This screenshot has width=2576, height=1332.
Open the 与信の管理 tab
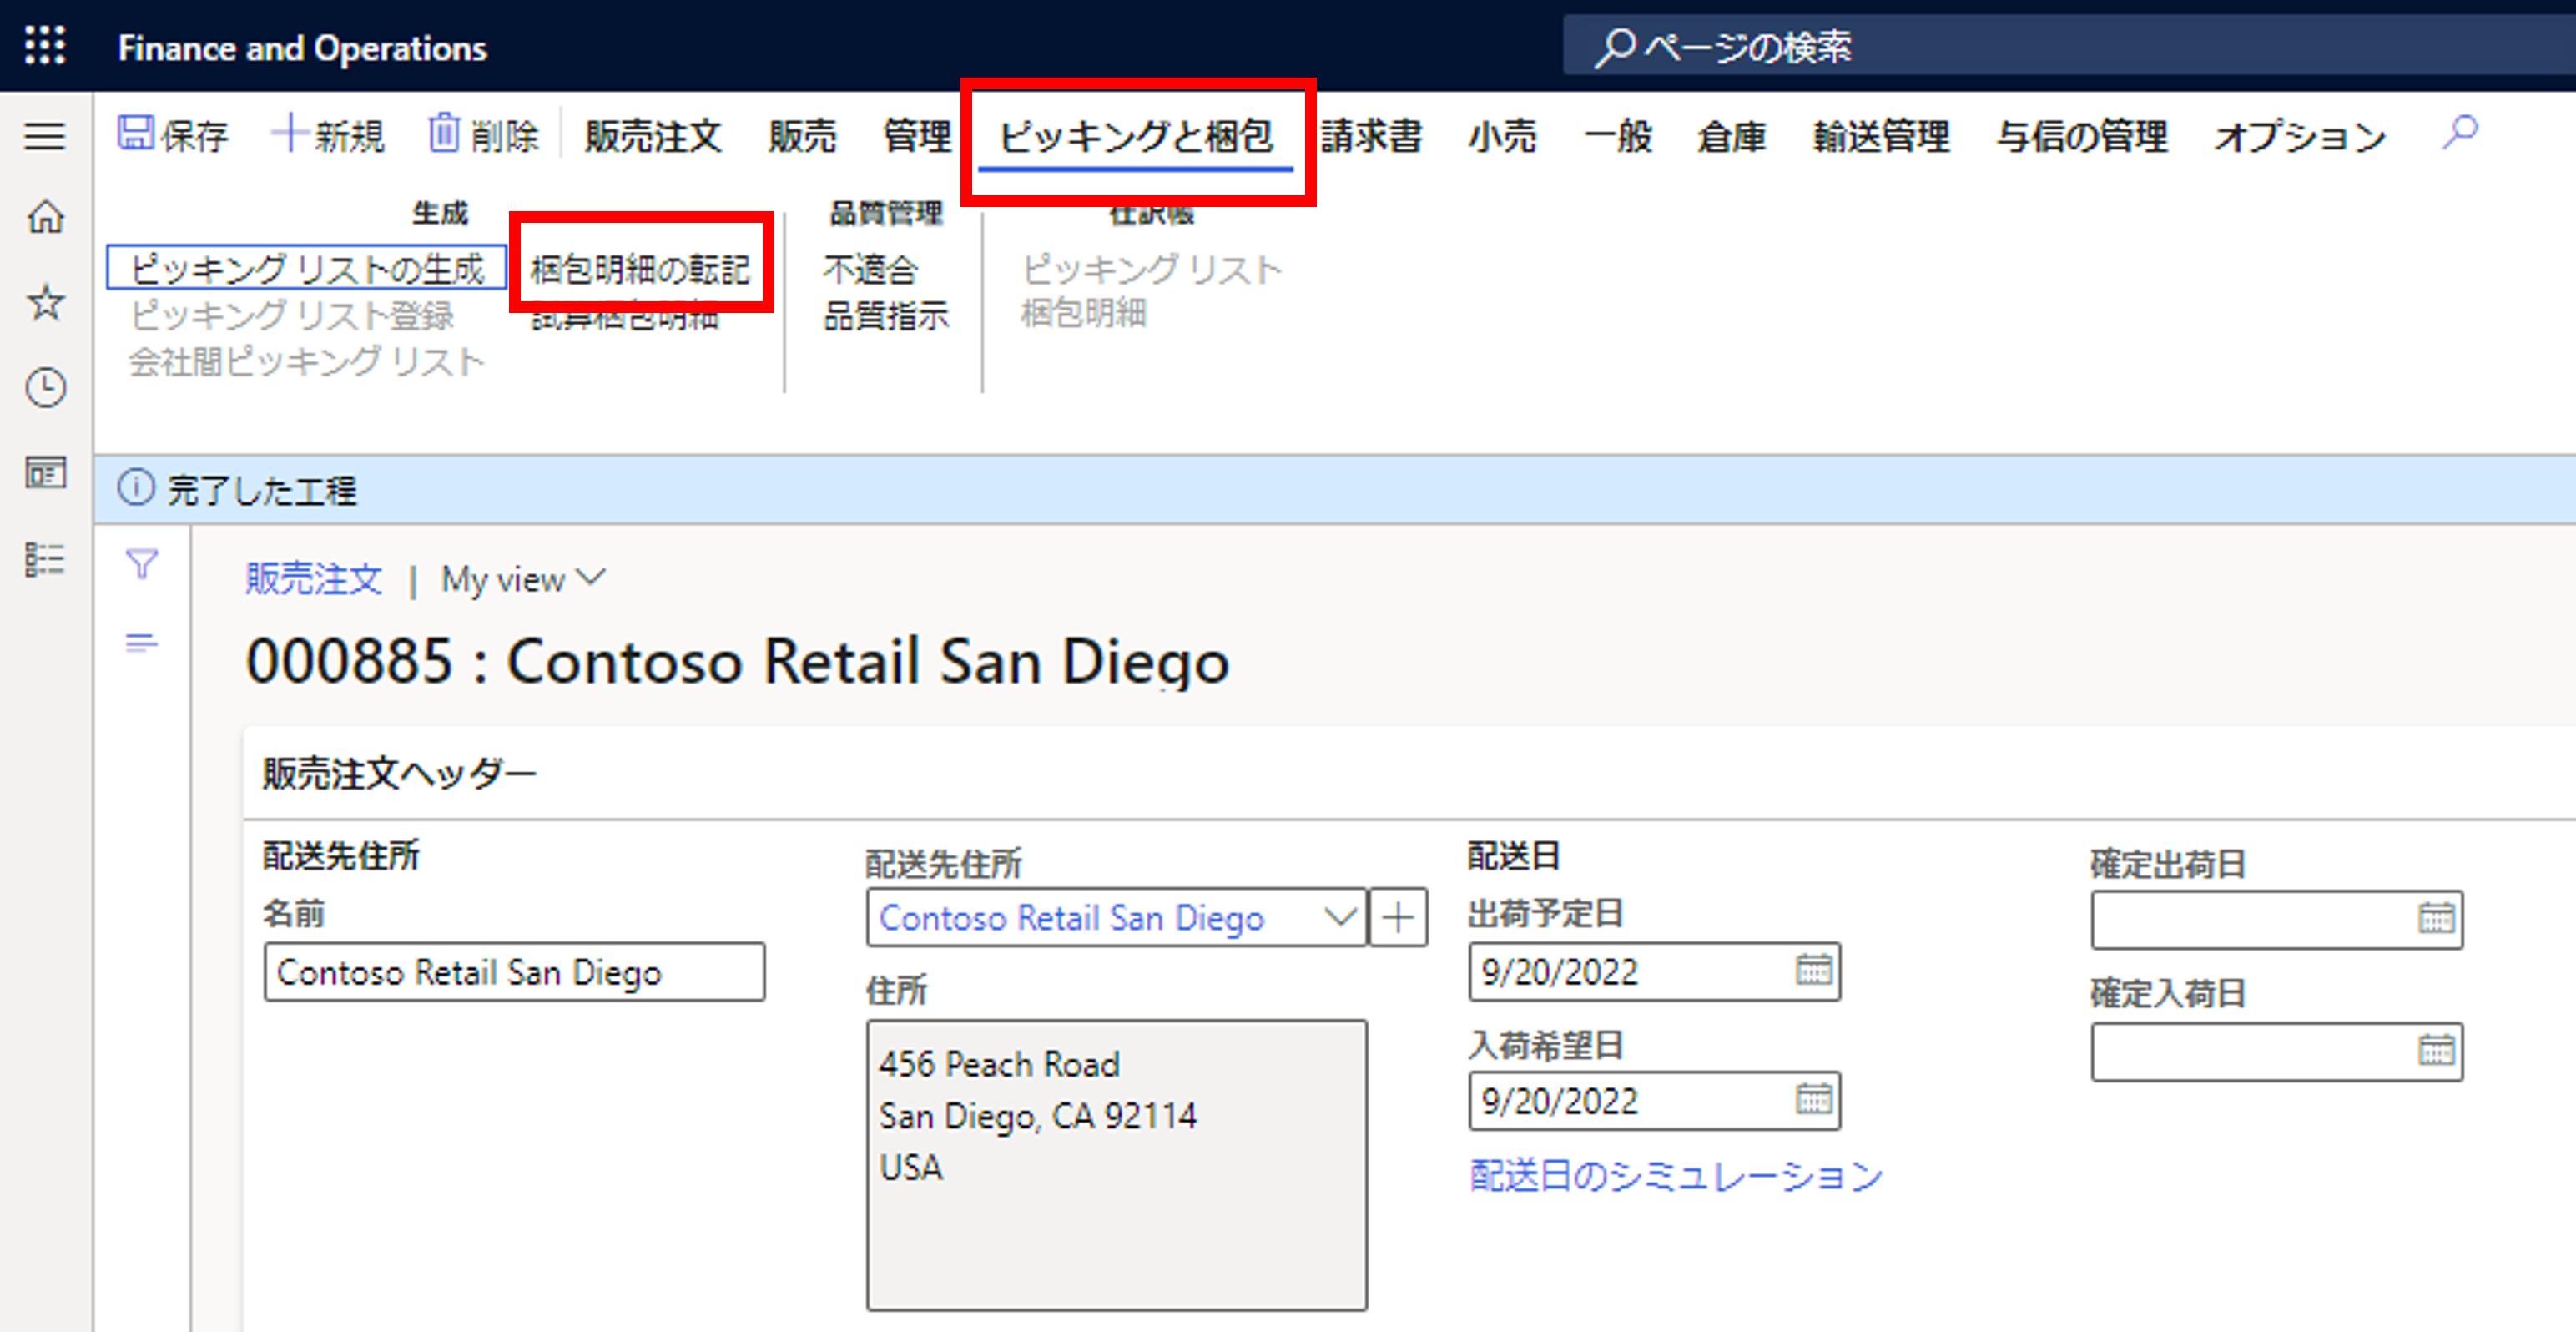pyautogui.click(x=2082, y=136)
